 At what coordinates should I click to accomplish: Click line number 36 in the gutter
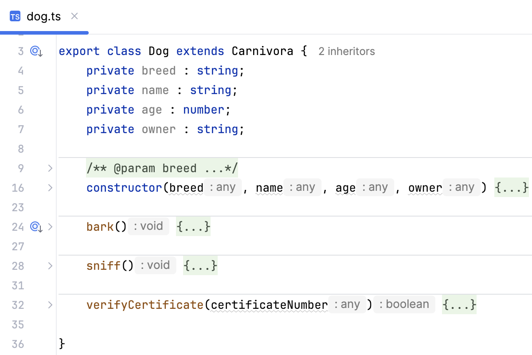18,344
